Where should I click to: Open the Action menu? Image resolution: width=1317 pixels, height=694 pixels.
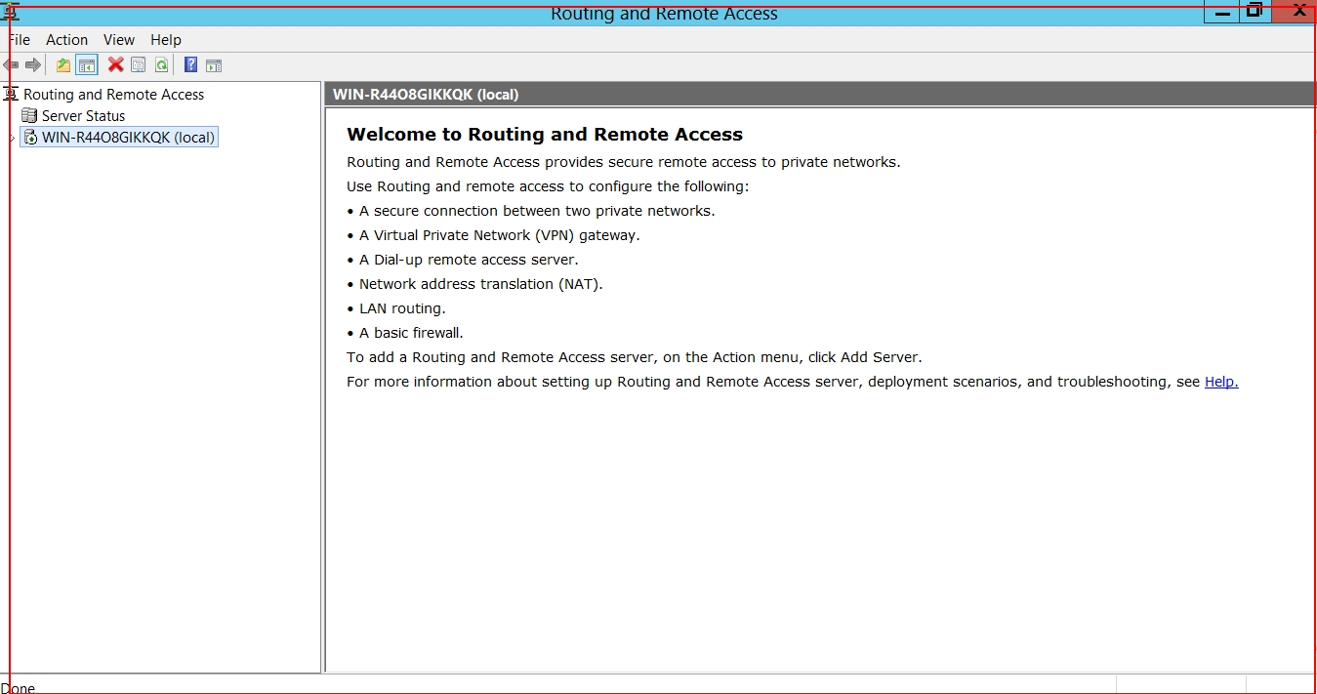(x=66, y=40)
